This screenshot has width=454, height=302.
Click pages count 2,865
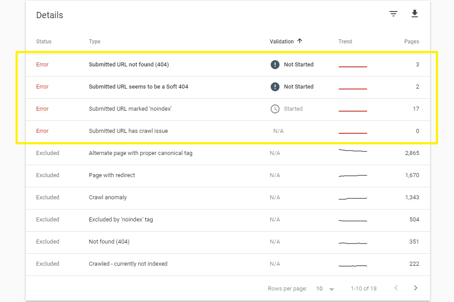point(412,153)
